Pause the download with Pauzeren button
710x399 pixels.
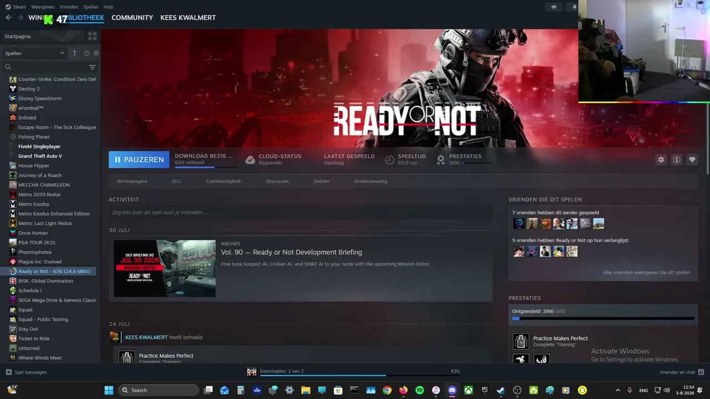point(139,160)
